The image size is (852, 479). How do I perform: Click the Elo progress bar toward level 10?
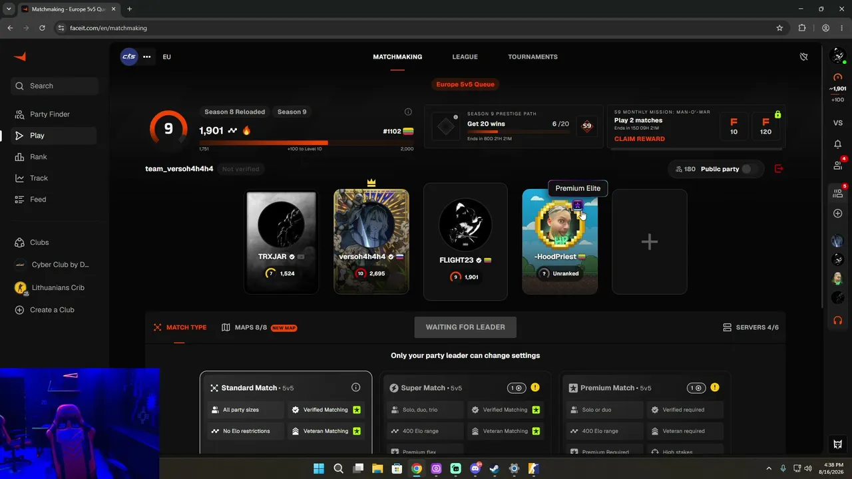coord(306,142)
